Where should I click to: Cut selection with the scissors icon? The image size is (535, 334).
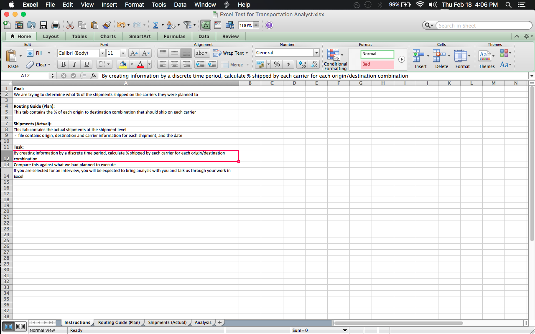[x=70, y=25]
